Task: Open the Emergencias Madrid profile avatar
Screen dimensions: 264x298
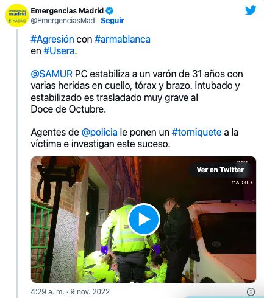Action: pos(17,16)
